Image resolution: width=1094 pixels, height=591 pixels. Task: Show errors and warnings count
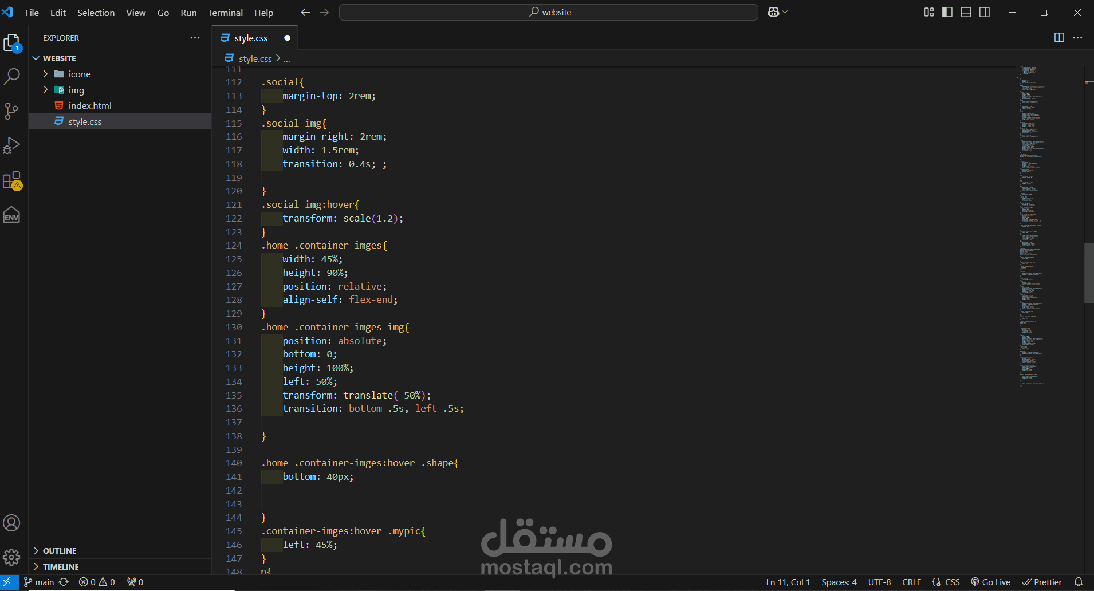click(x=97, y=582)
